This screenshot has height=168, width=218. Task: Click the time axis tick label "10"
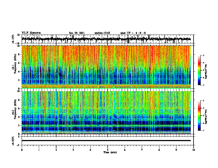point(194,150)
